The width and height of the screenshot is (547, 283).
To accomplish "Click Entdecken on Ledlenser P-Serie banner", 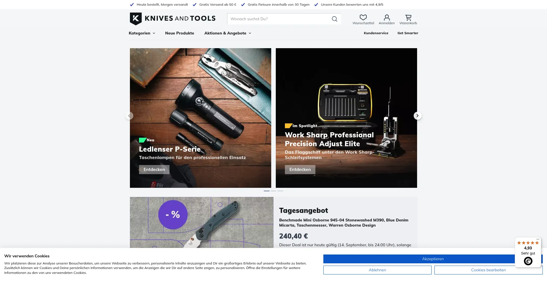I will click(x=154, y=170).
